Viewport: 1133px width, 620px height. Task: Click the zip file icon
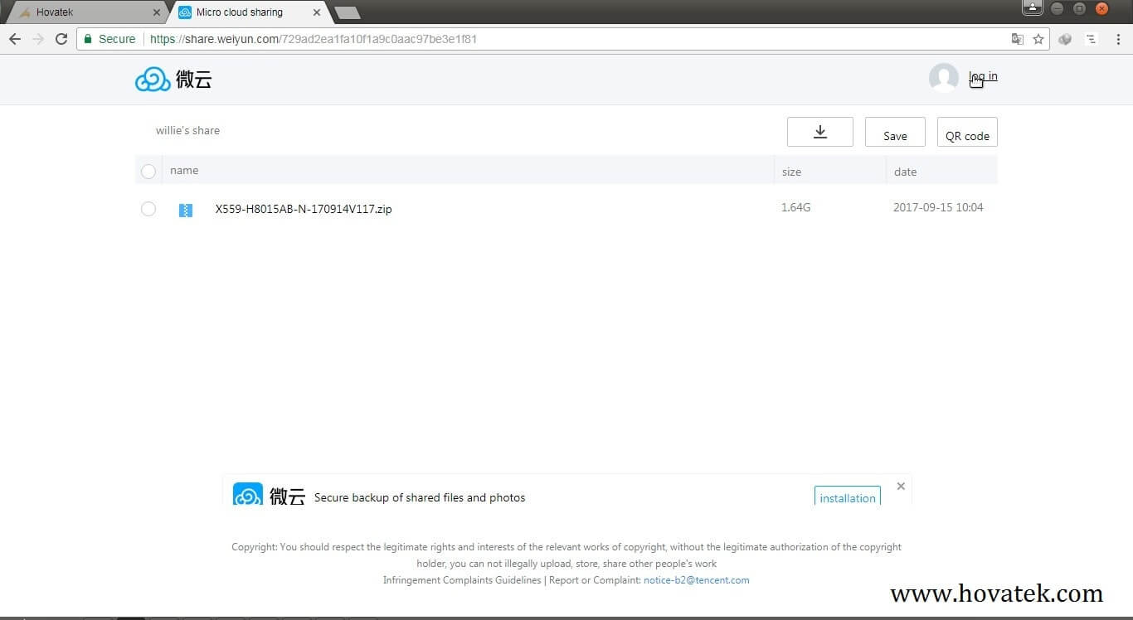click(x=186, y=210)
